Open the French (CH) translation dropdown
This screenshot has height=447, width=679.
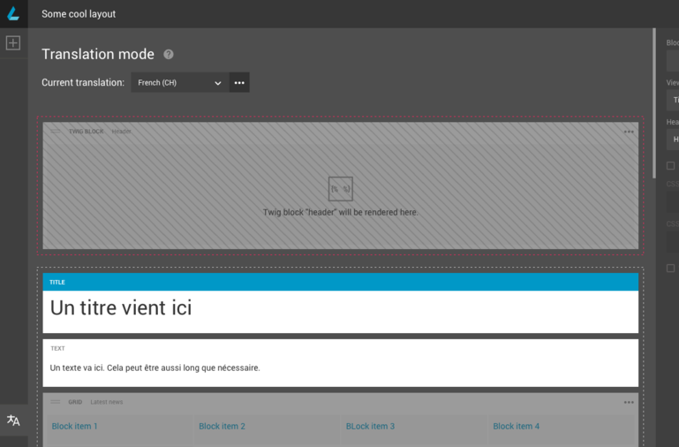click(180, 83)
